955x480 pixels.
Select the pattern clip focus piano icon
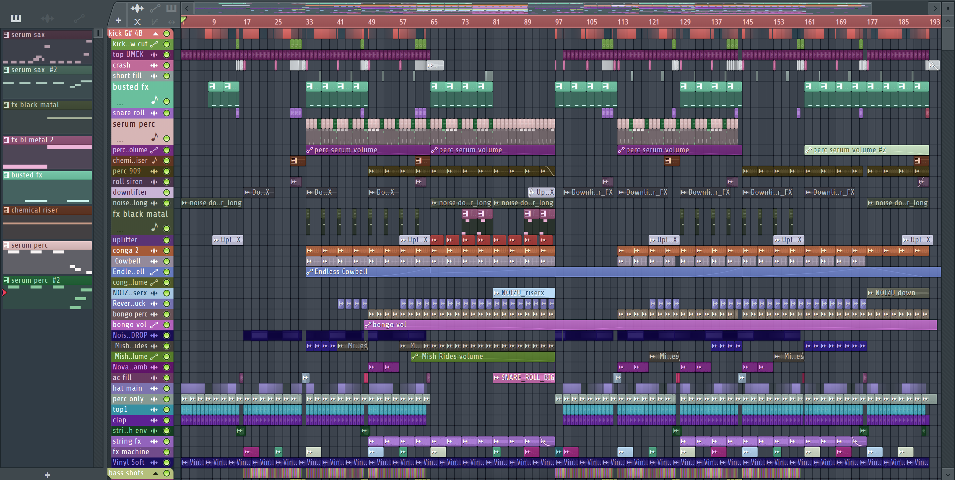click(x=171, y=8)
